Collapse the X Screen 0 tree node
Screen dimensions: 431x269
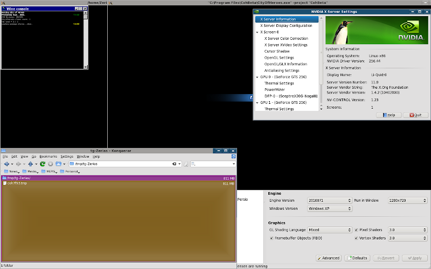tap(258, 32)
